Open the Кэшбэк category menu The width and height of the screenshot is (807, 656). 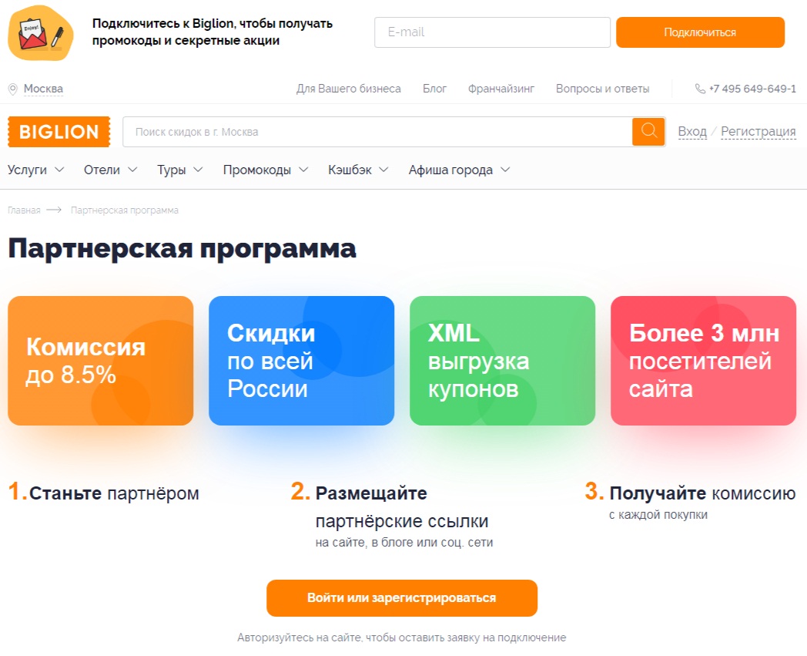(x=350, y=170)
